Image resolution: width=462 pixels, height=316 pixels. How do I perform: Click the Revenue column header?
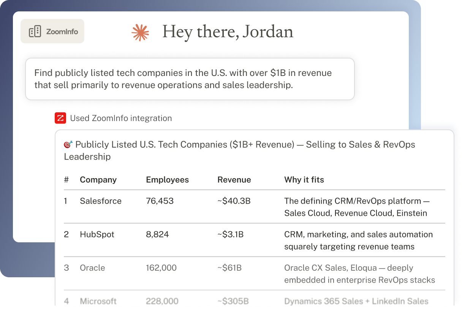click(234, 180)
